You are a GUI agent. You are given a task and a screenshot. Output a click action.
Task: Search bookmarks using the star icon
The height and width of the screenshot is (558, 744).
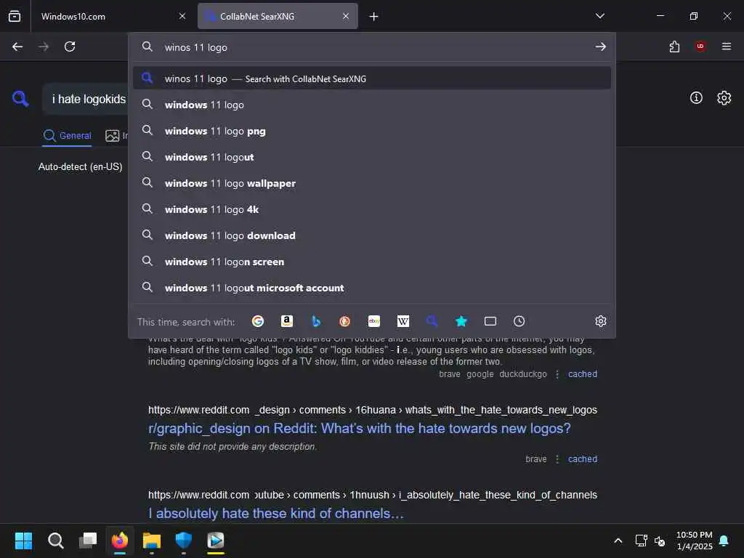[x=461, y=321]
